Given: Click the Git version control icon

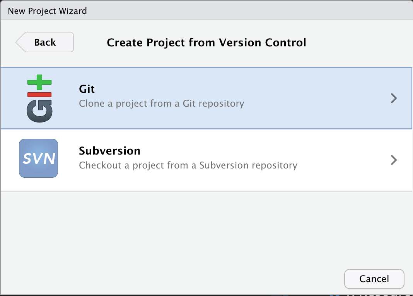Looking at the screenshot, I should (39, 99).
